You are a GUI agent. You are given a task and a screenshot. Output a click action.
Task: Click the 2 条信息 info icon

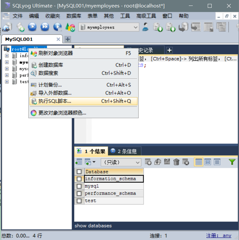coord(113,151)
